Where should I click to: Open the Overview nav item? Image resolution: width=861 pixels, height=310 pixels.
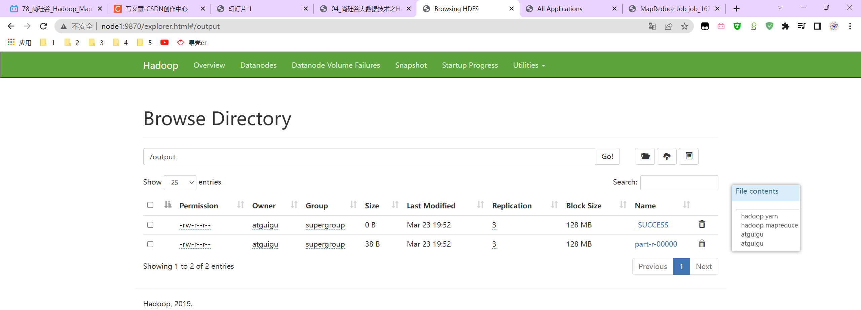tap(209, 65)
